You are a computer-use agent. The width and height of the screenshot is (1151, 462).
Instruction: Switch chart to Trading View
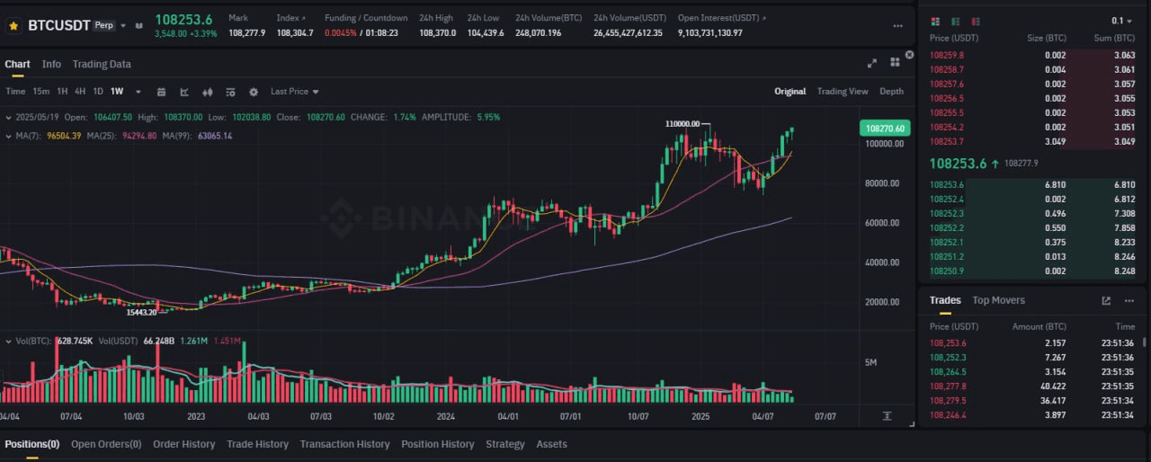pyautogui.click(x=843, y=92)
